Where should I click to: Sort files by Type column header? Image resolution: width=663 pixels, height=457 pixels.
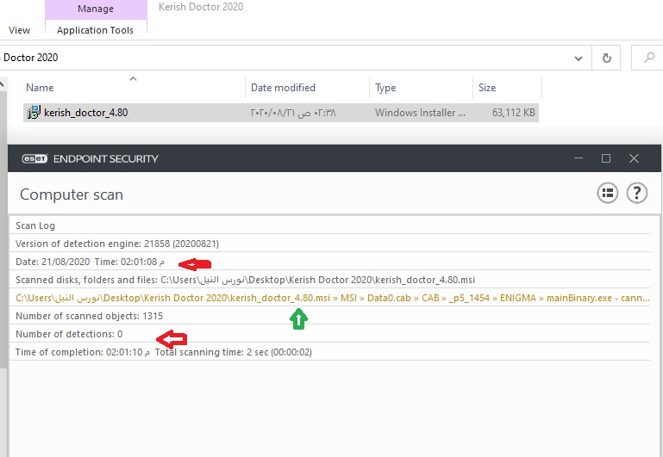point(385,88)
